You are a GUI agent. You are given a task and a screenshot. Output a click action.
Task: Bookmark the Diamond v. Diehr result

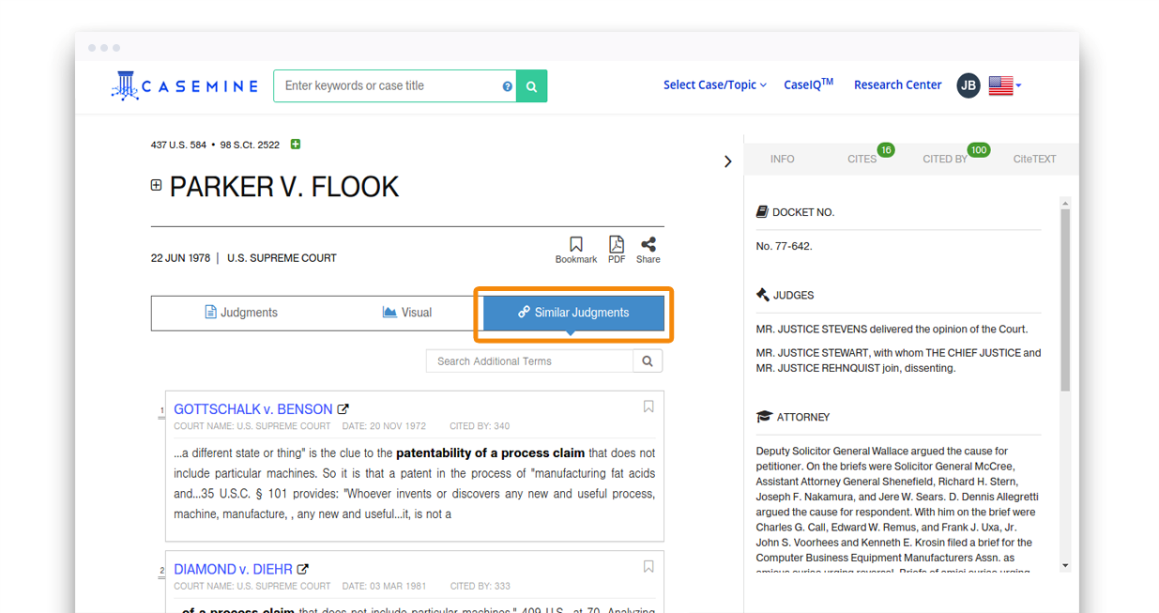click(x=648, y=567)
